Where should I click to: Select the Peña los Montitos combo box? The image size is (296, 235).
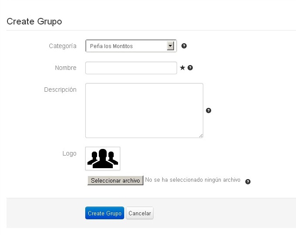[x=131, y=46]
